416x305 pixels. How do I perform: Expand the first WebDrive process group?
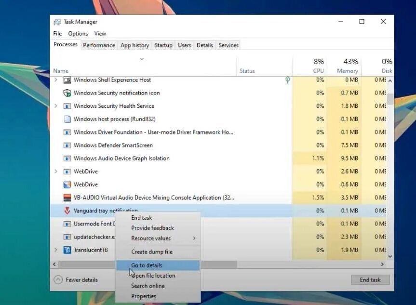[x=56, y=172]
